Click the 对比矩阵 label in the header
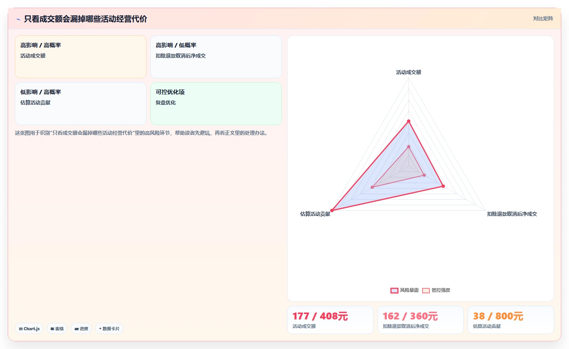This screenshot has height=349, width=569. tap(543, 18)
